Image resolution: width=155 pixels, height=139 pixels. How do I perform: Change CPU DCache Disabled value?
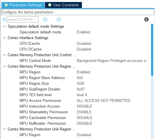[84, 49]
